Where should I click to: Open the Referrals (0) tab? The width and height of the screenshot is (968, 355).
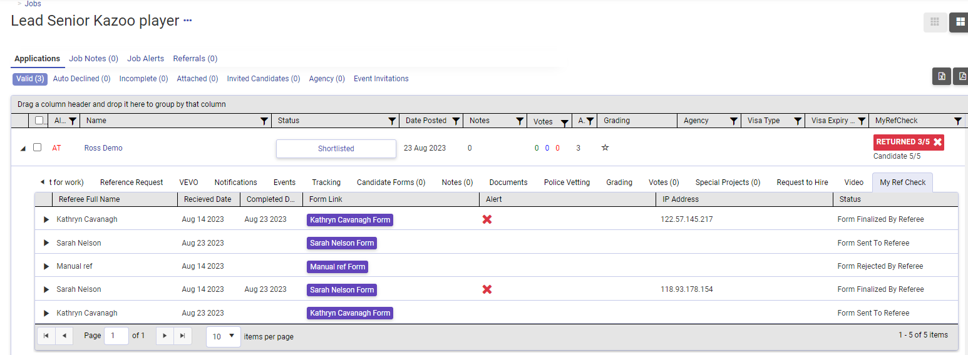(195, 59)
